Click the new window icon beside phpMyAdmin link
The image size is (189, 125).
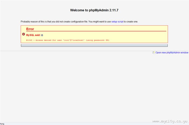tap(153, 53)
